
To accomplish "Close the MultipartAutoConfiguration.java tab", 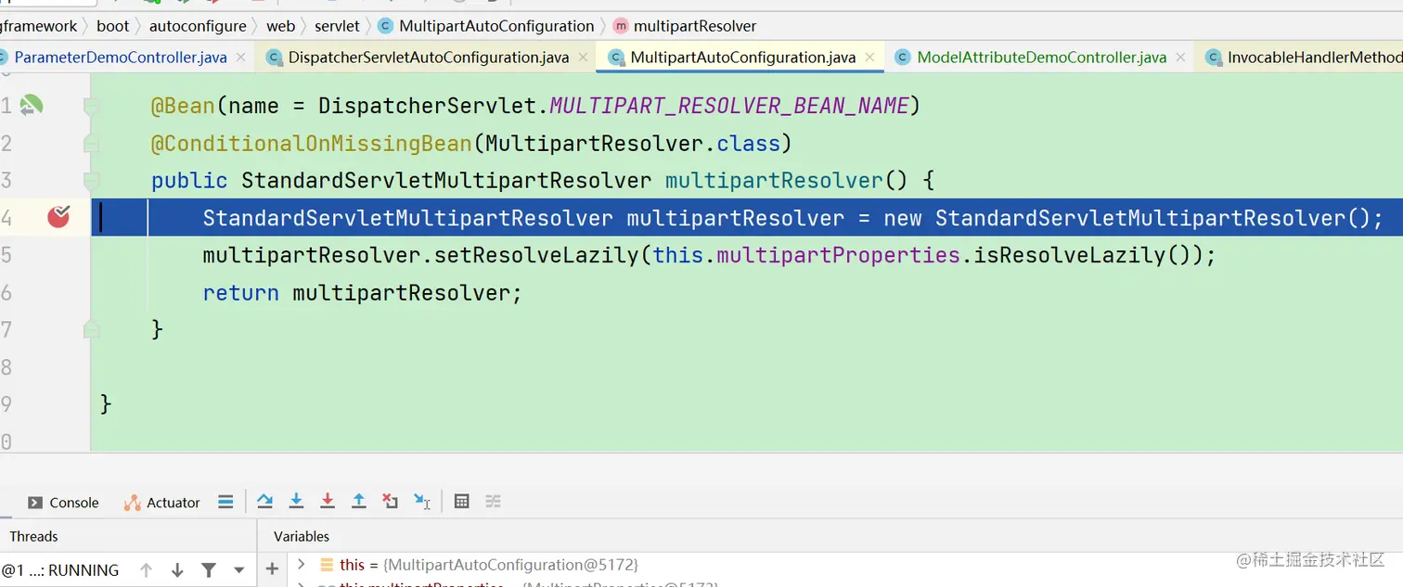I will (869, 57).
